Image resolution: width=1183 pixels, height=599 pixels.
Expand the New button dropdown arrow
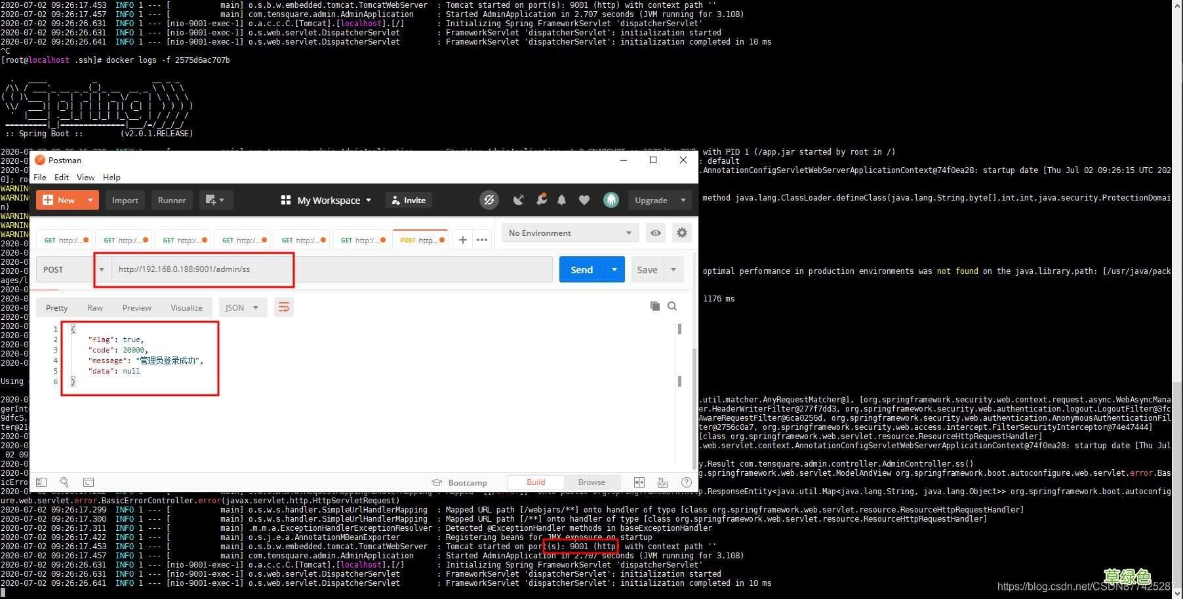90,200
